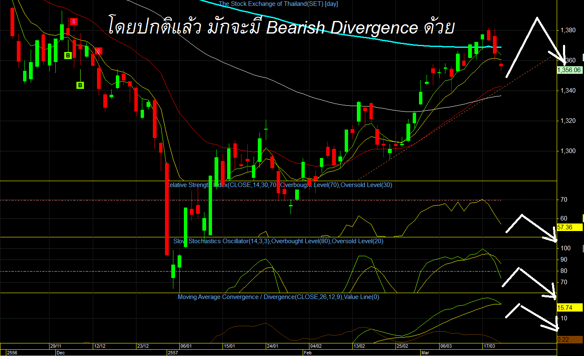Viewport: 584px width, 356px height.
Task: Click the 29/11 date on the time axis
Action: pos(56,346)
